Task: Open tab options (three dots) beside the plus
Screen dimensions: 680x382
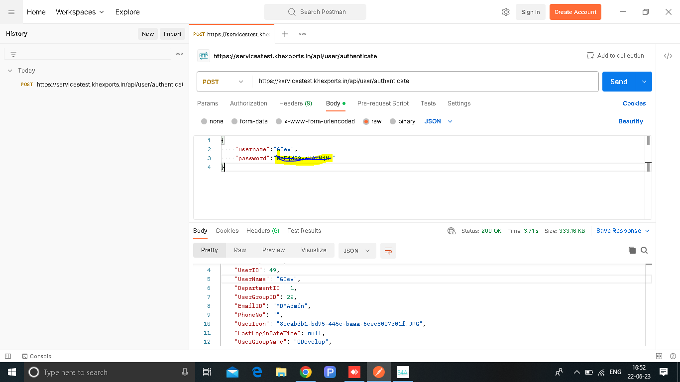Action: pyautogui.click(x=303, y=34)
